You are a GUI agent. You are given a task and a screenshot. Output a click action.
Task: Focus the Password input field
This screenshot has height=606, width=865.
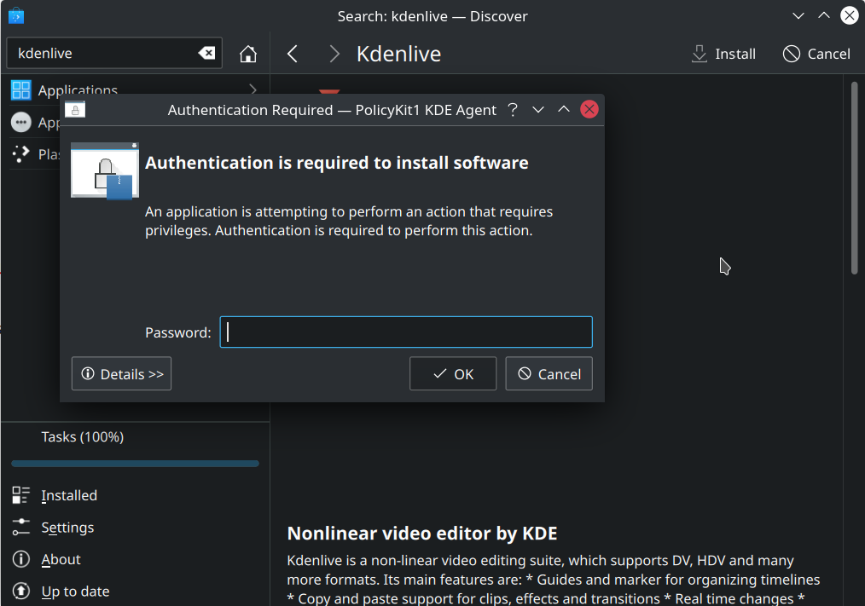[406, 332]
